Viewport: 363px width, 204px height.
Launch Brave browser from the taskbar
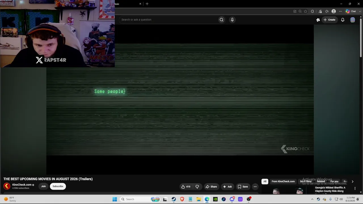pos(182,199)
